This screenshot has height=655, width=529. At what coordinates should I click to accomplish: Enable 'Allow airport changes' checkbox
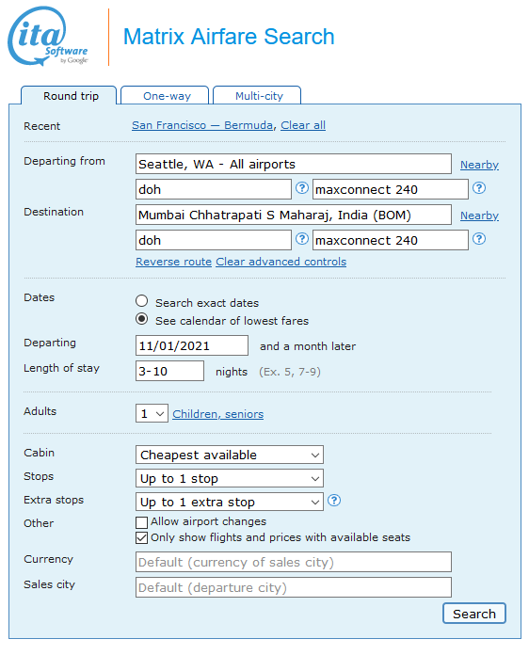click(x=141, y=522)
